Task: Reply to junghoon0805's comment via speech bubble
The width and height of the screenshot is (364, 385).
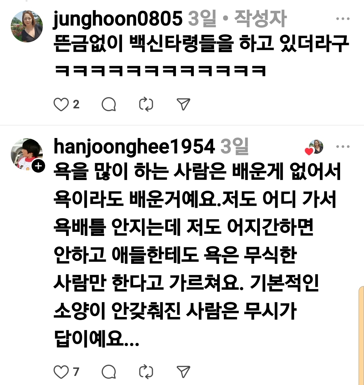Action: 109,104
